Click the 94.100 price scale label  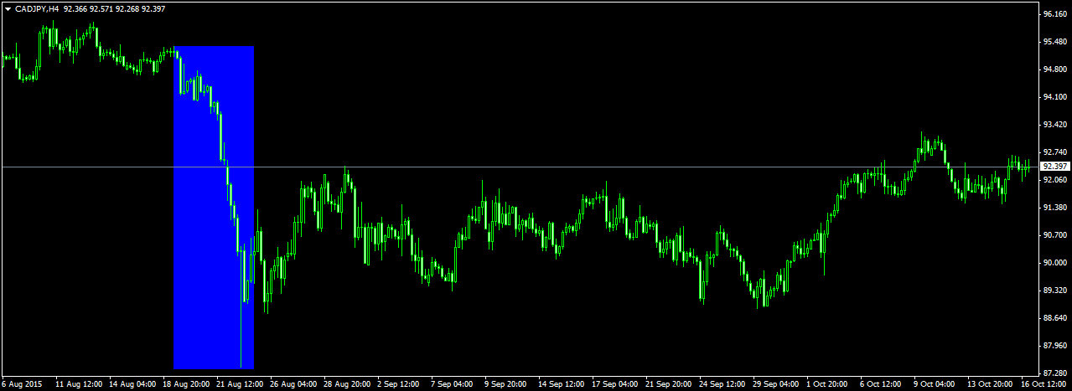pos(1054,97)
